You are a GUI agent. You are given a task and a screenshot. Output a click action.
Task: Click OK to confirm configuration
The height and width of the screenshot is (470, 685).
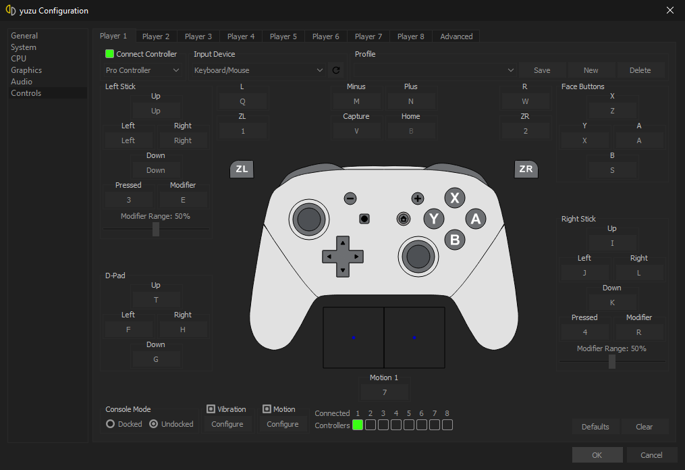[x=597, y=454]
